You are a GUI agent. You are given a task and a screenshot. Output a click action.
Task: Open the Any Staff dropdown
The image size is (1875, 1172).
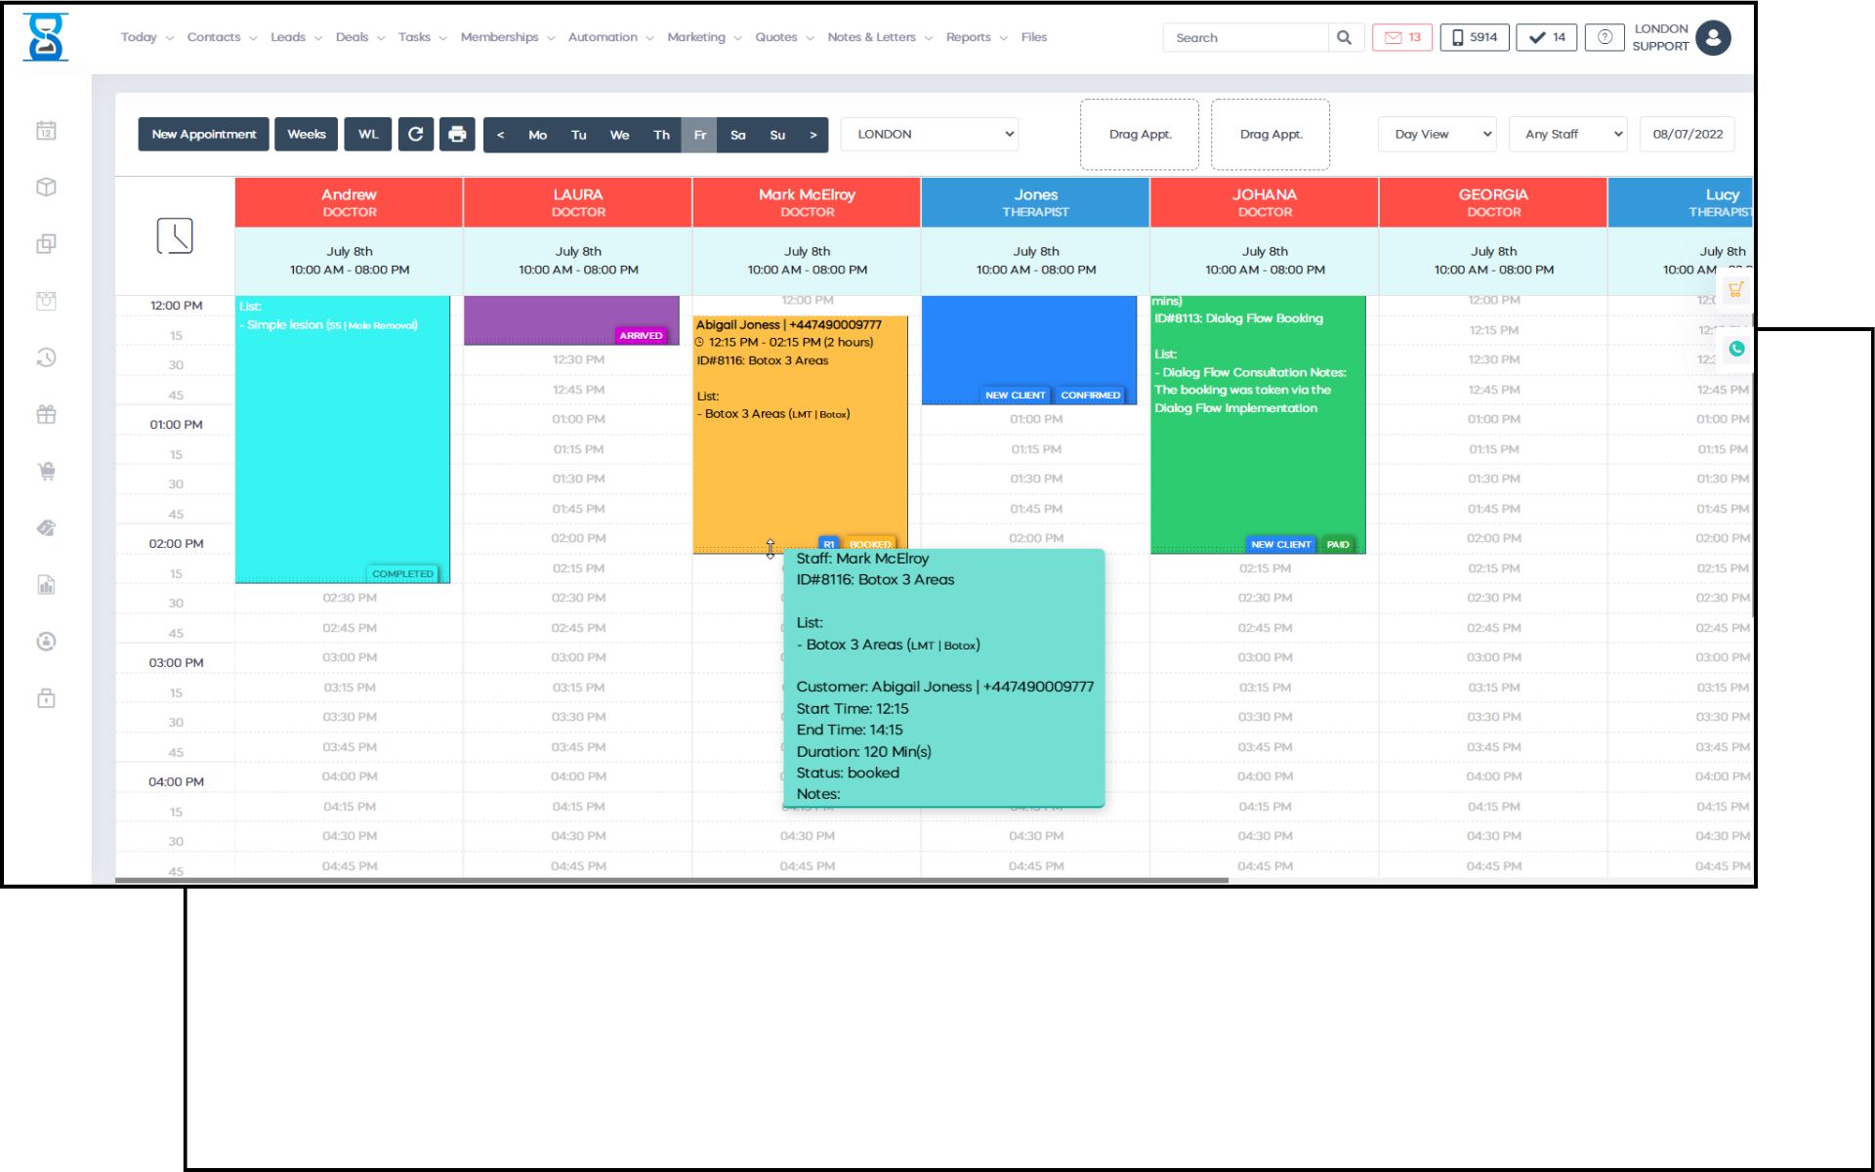[1567, 135]
